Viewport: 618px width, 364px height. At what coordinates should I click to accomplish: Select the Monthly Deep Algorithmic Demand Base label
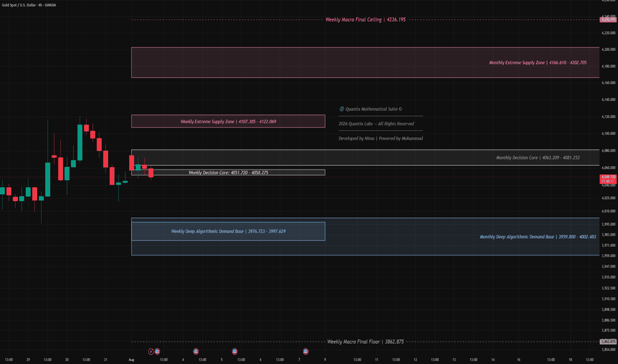tap(538, 237)
